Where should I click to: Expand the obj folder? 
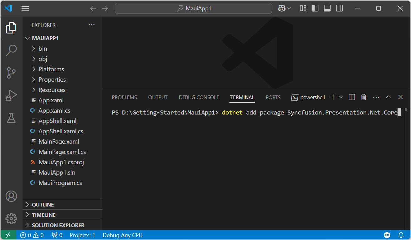pos(63,59)
